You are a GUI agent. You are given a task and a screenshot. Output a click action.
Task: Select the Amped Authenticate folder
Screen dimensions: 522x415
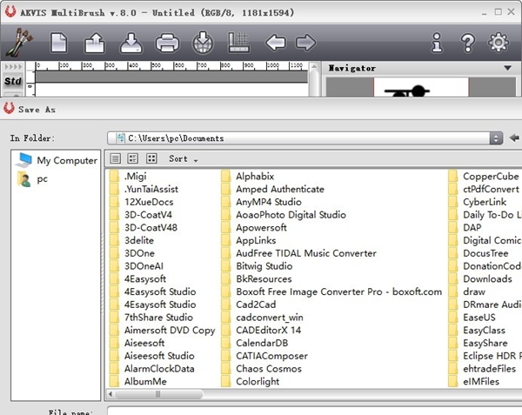point(273,189)
